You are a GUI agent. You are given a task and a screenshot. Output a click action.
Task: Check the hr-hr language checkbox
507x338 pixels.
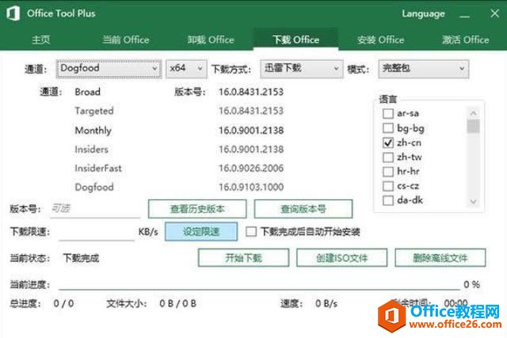tap(388, 171)
